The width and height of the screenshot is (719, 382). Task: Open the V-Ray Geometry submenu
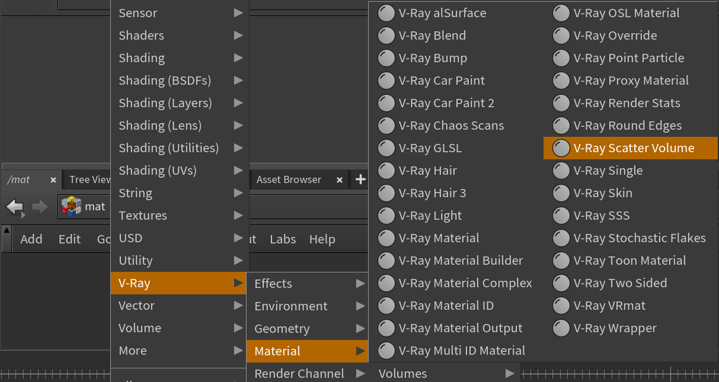tap(308, 329)
